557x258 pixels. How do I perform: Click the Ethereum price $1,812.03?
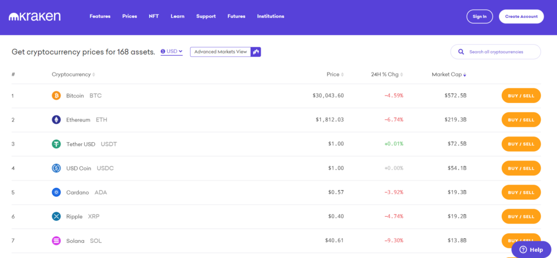coord(330,120)
